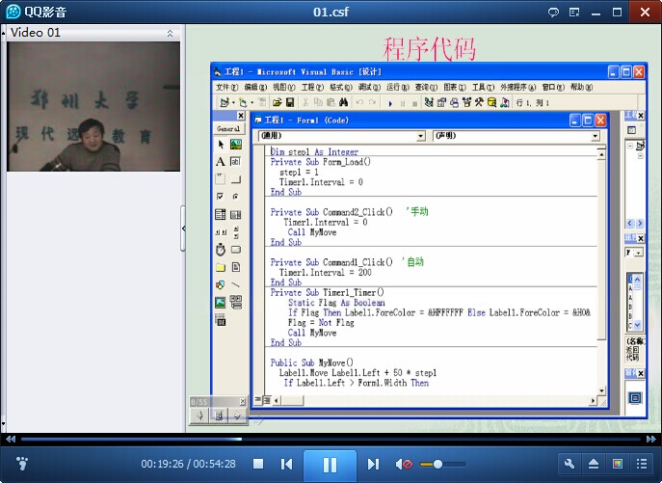Click the Find binoculars toolbar icon
This screenshot has height=483, width=662.
pos(343,102)
